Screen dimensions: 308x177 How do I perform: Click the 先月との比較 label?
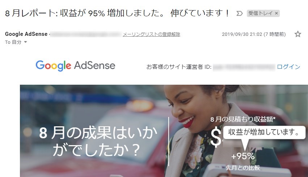tap(243, 168)
